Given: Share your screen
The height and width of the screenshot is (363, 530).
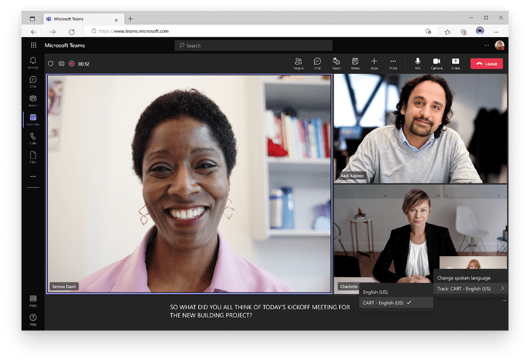Looking at the screenshot, I should point(456,63).
